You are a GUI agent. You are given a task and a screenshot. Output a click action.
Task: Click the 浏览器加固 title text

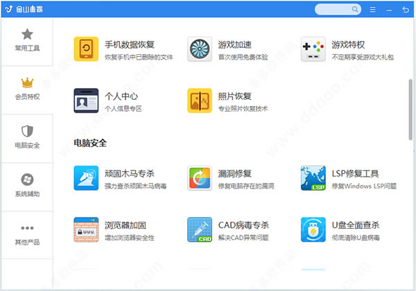tap(125, 225)
